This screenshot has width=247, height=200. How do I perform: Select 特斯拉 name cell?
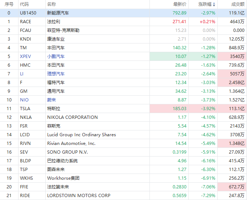click(x=54, y=109)
